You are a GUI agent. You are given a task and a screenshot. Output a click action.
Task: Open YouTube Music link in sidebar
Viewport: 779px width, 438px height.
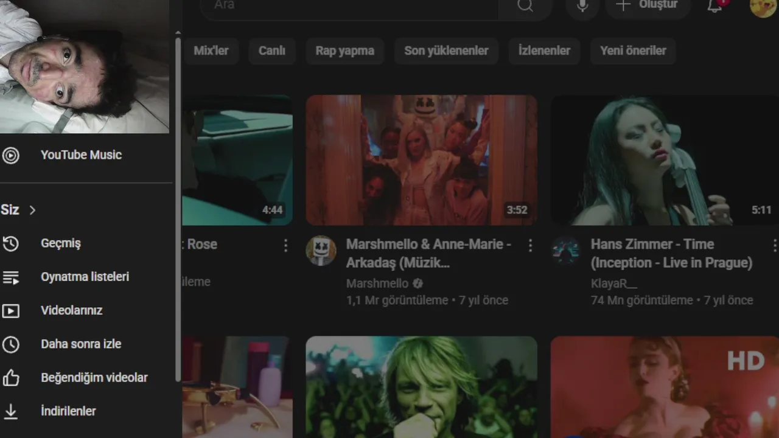coord(81,155)
